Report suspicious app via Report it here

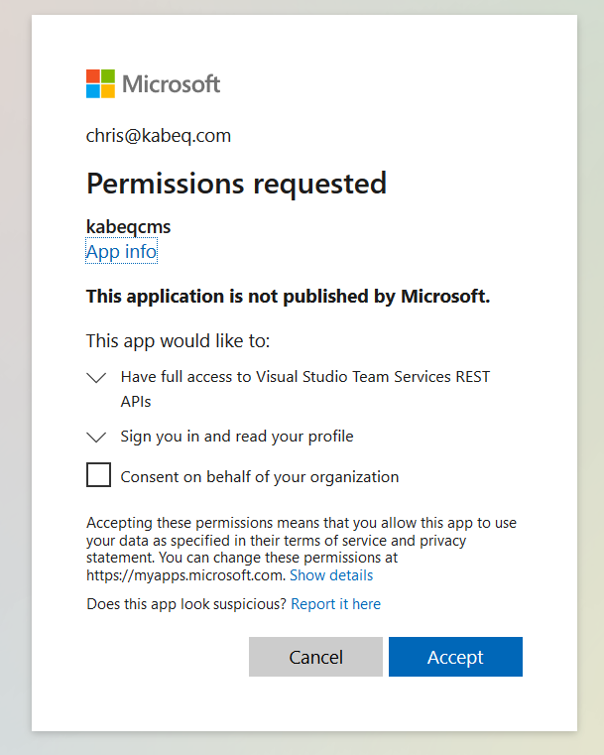[335, 604]
